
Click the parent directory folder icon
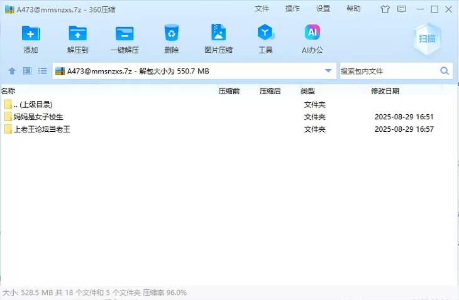[8, 104]
